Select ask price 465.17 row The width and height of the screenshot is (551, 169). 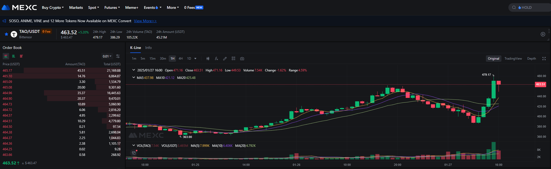click(62, 70)
